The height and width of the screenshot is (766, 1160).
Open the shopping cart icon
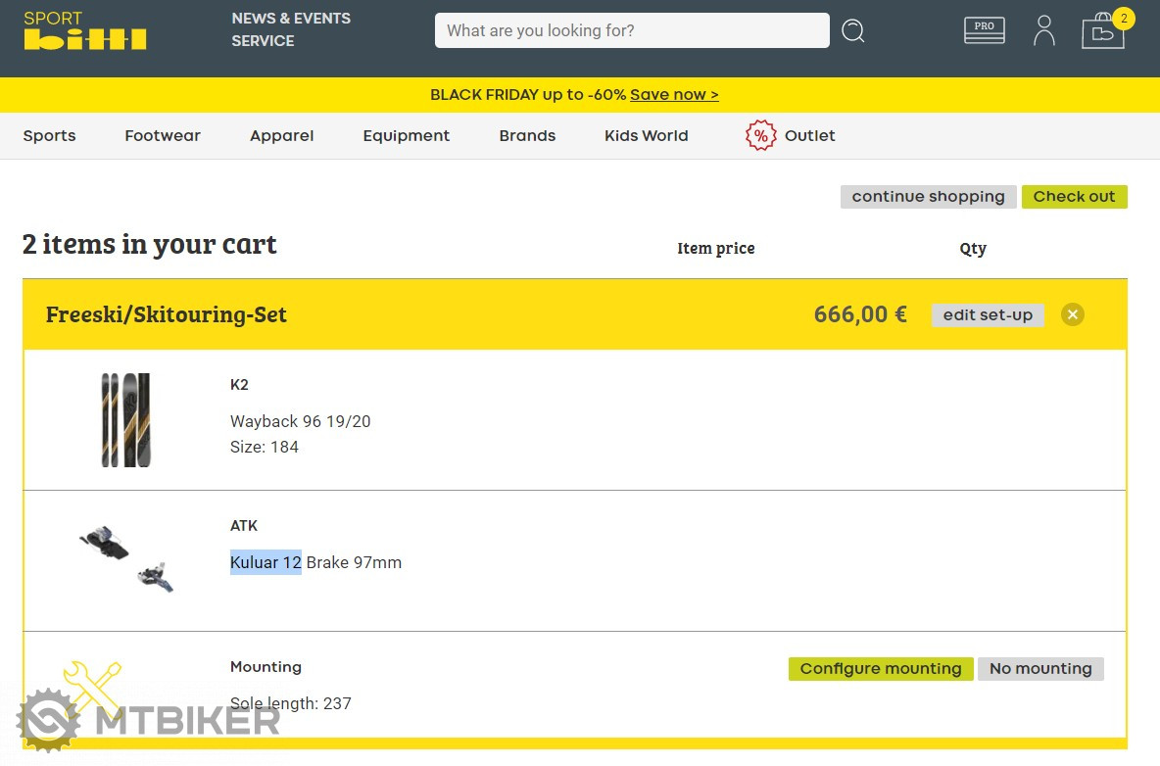pos(1102,31)
